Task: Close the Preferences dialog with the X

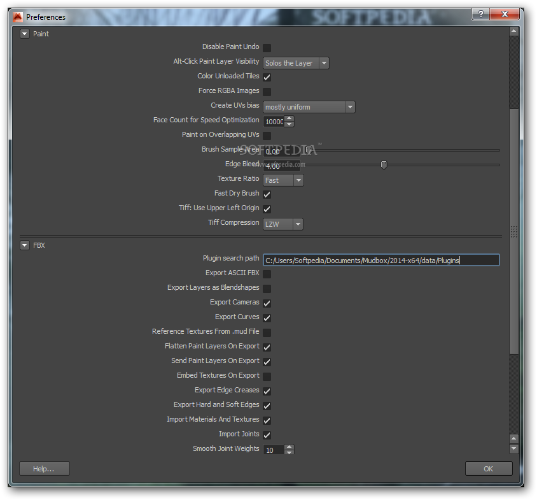Action: point(505,14)
